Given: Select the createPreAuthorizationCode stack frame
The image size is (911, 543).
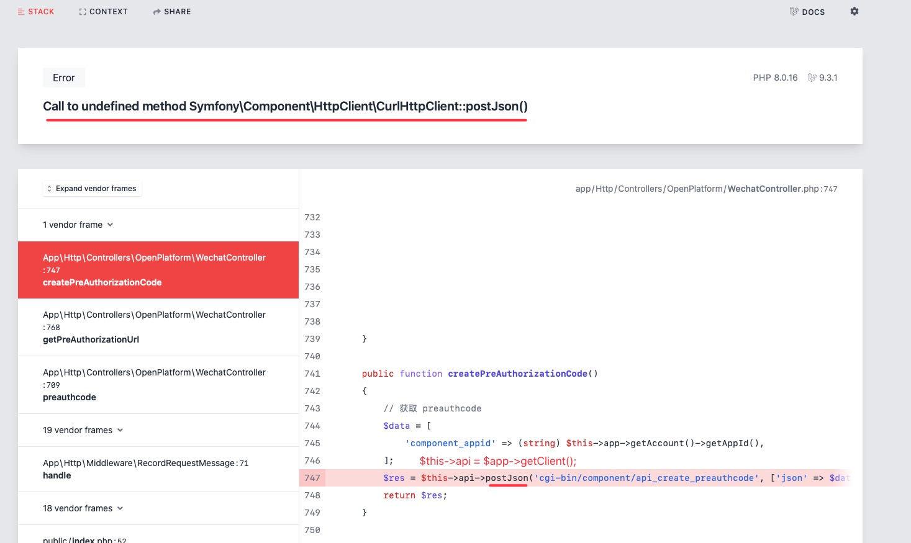Looking at the screenshot, I should (x=158, y=270).
